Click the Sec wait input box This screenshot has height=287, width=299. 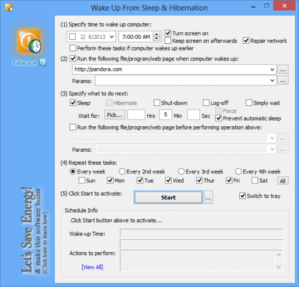click(193, 115)
